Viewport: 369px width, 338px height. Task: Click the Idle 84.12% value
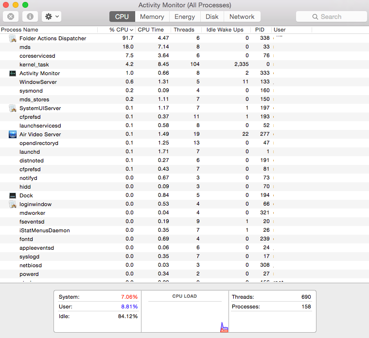tap(128, 316)
